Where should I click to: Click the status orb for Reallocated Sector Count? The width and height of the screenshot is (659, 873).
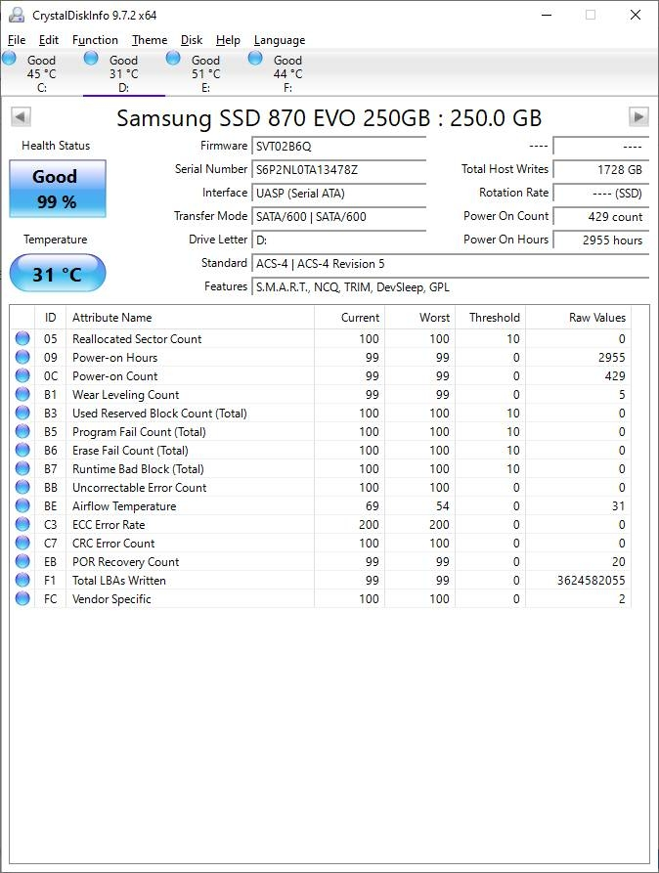coord(22,338)
